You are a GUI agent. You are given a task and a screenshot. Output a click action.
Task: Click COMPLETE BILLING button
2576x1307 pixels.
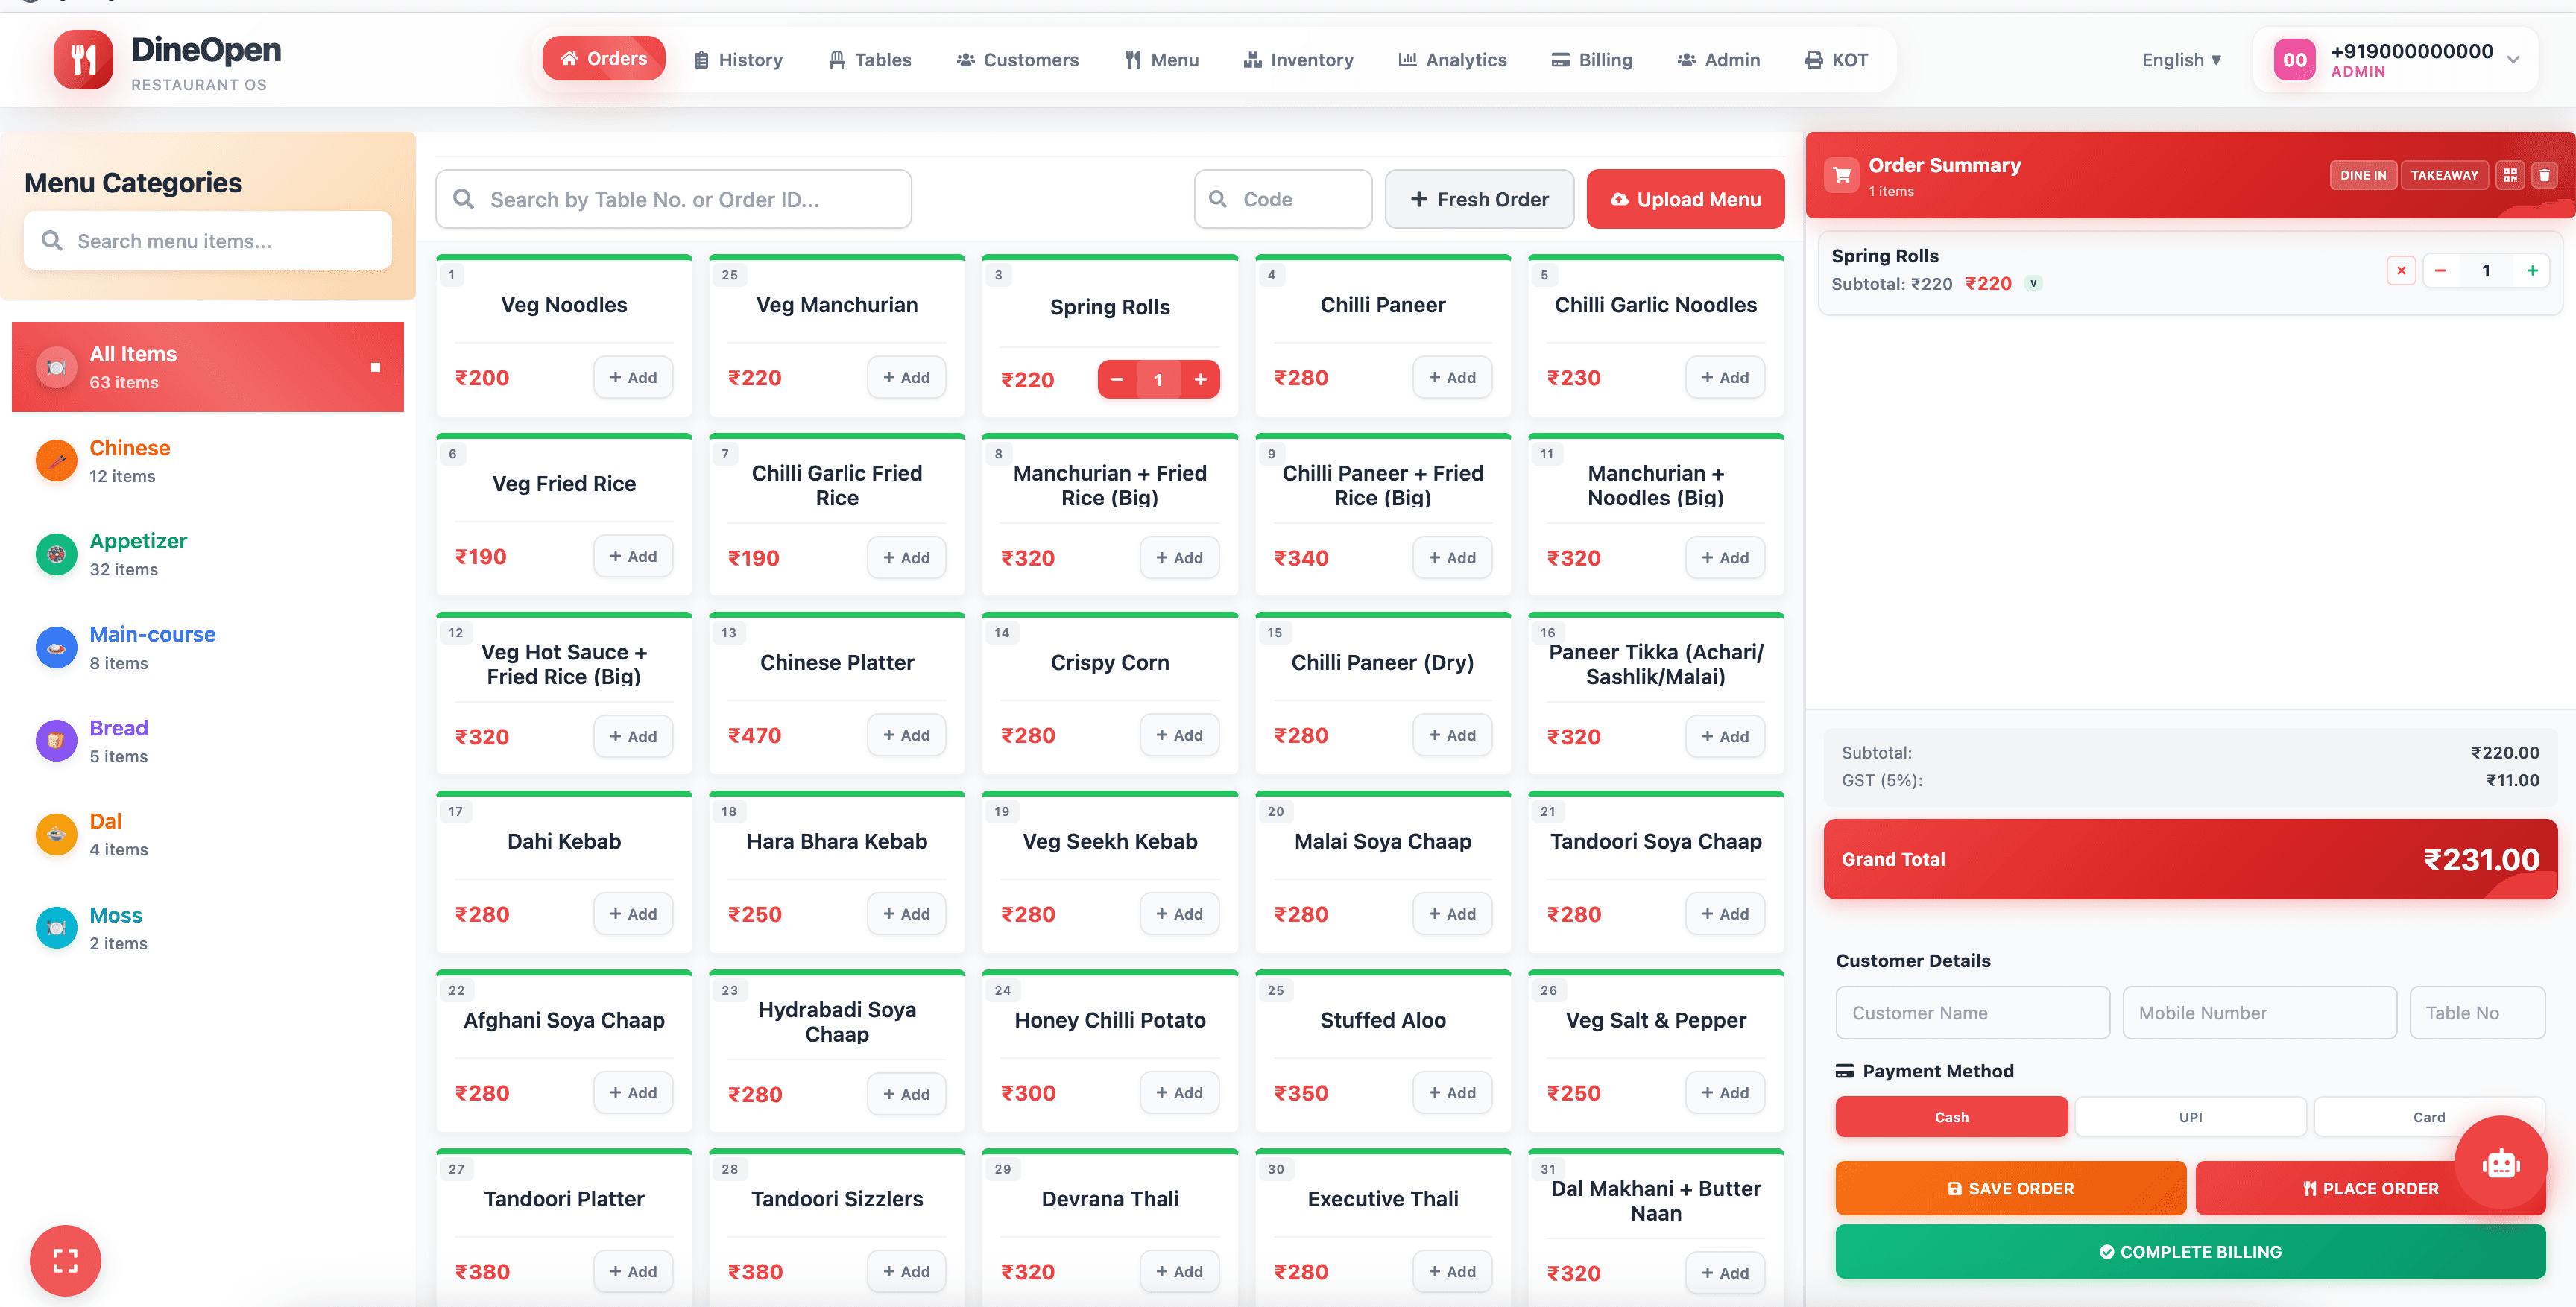pyautogui.click(x=2190, y=1251)
